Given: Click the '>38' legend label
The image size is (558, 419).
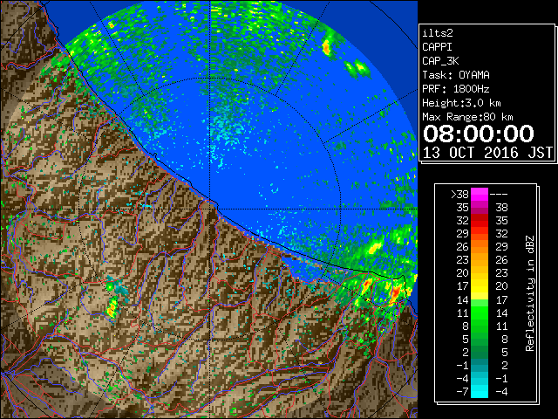Looking at the screenshot, I should (x=459, y=195).
